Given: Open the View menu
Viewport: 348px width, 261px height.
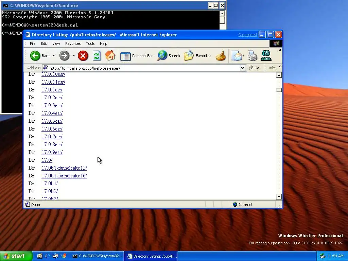Looking at the screenshot, I should (x=56, y=43).
